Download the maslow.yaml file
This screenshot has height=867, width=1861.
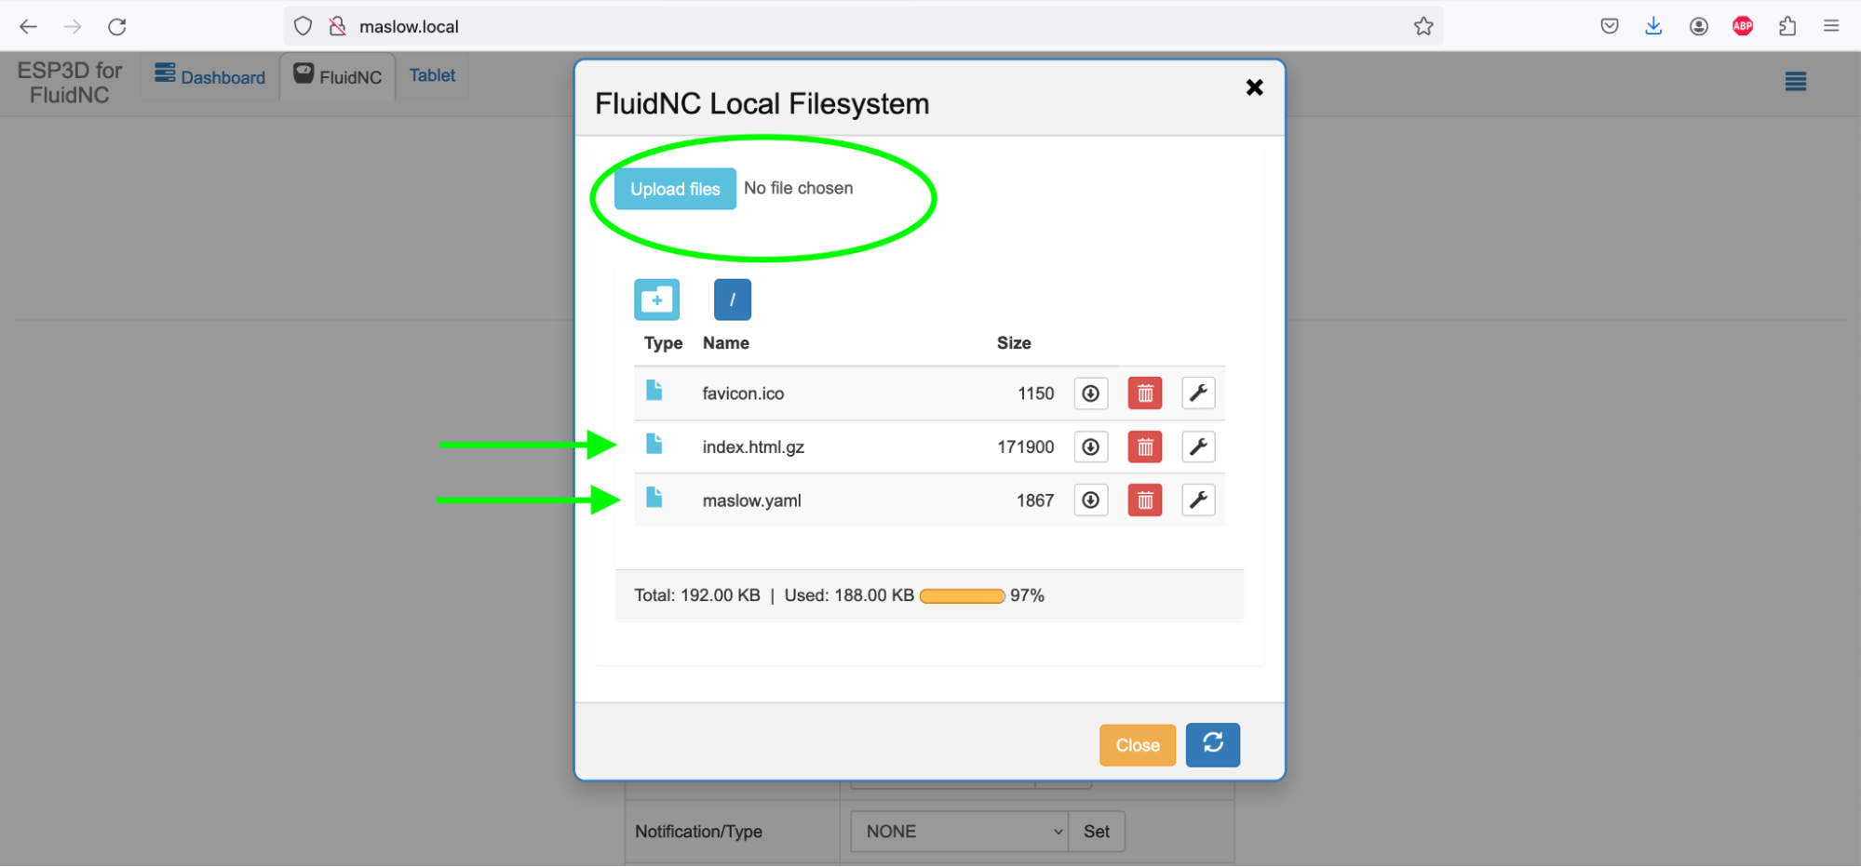pos(1090,500)
